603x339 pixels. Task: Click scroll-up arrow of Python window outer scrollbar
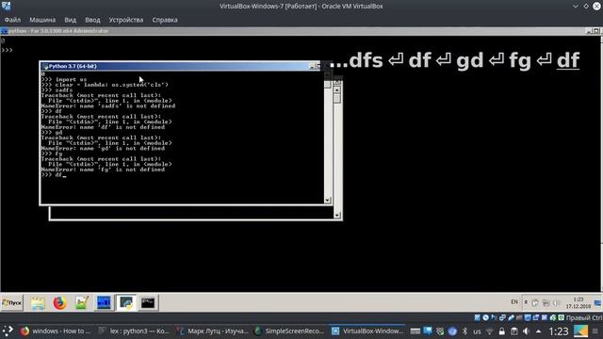337,90
